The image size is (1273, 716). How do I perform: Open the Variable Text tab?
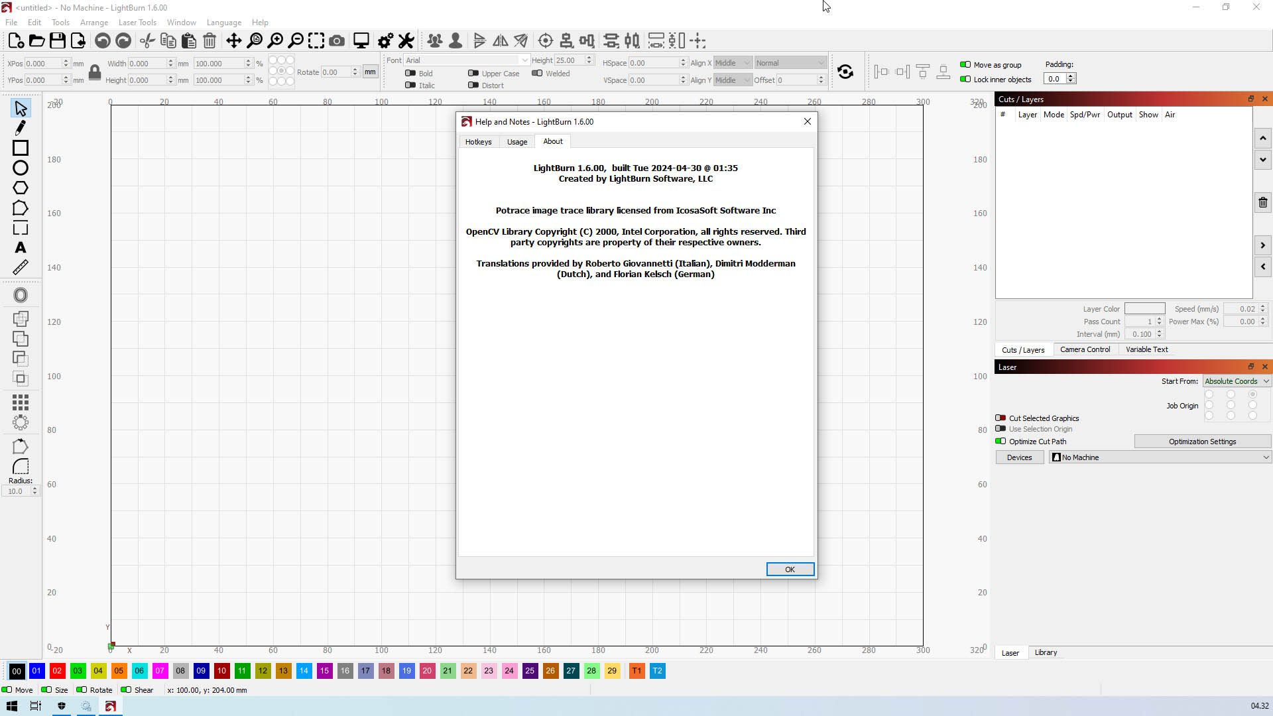(x=1146, y=349)
